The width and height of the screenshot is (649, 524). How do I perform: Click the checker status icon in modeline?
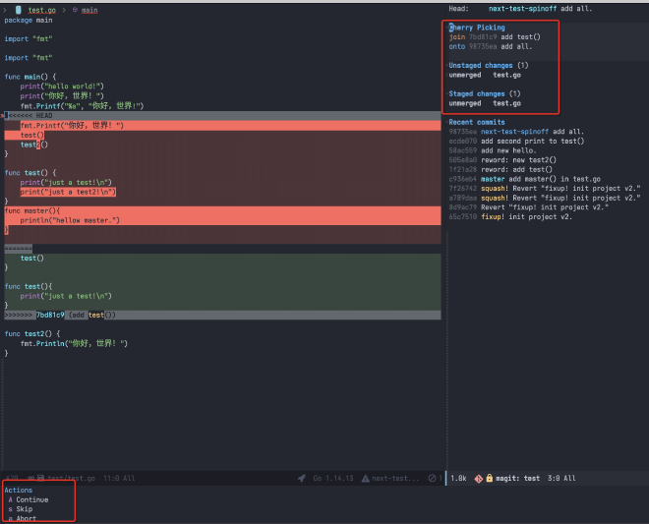click(431, 478)
